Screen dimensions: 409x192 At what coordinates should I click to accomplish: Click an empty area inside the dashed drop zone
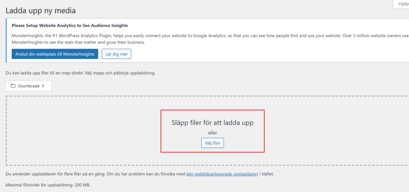78,131
